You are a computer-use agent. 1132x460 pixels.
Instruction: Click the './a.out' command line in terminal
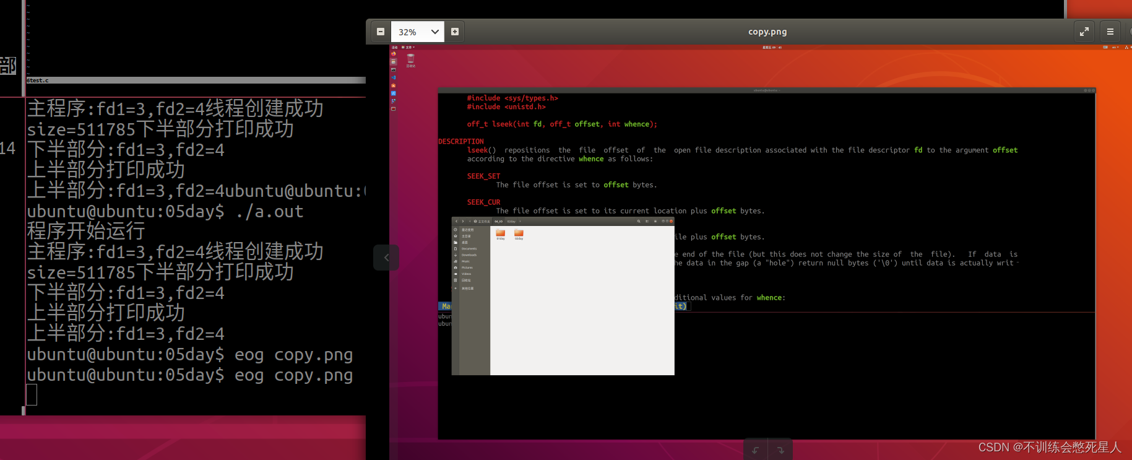point(165,212)
